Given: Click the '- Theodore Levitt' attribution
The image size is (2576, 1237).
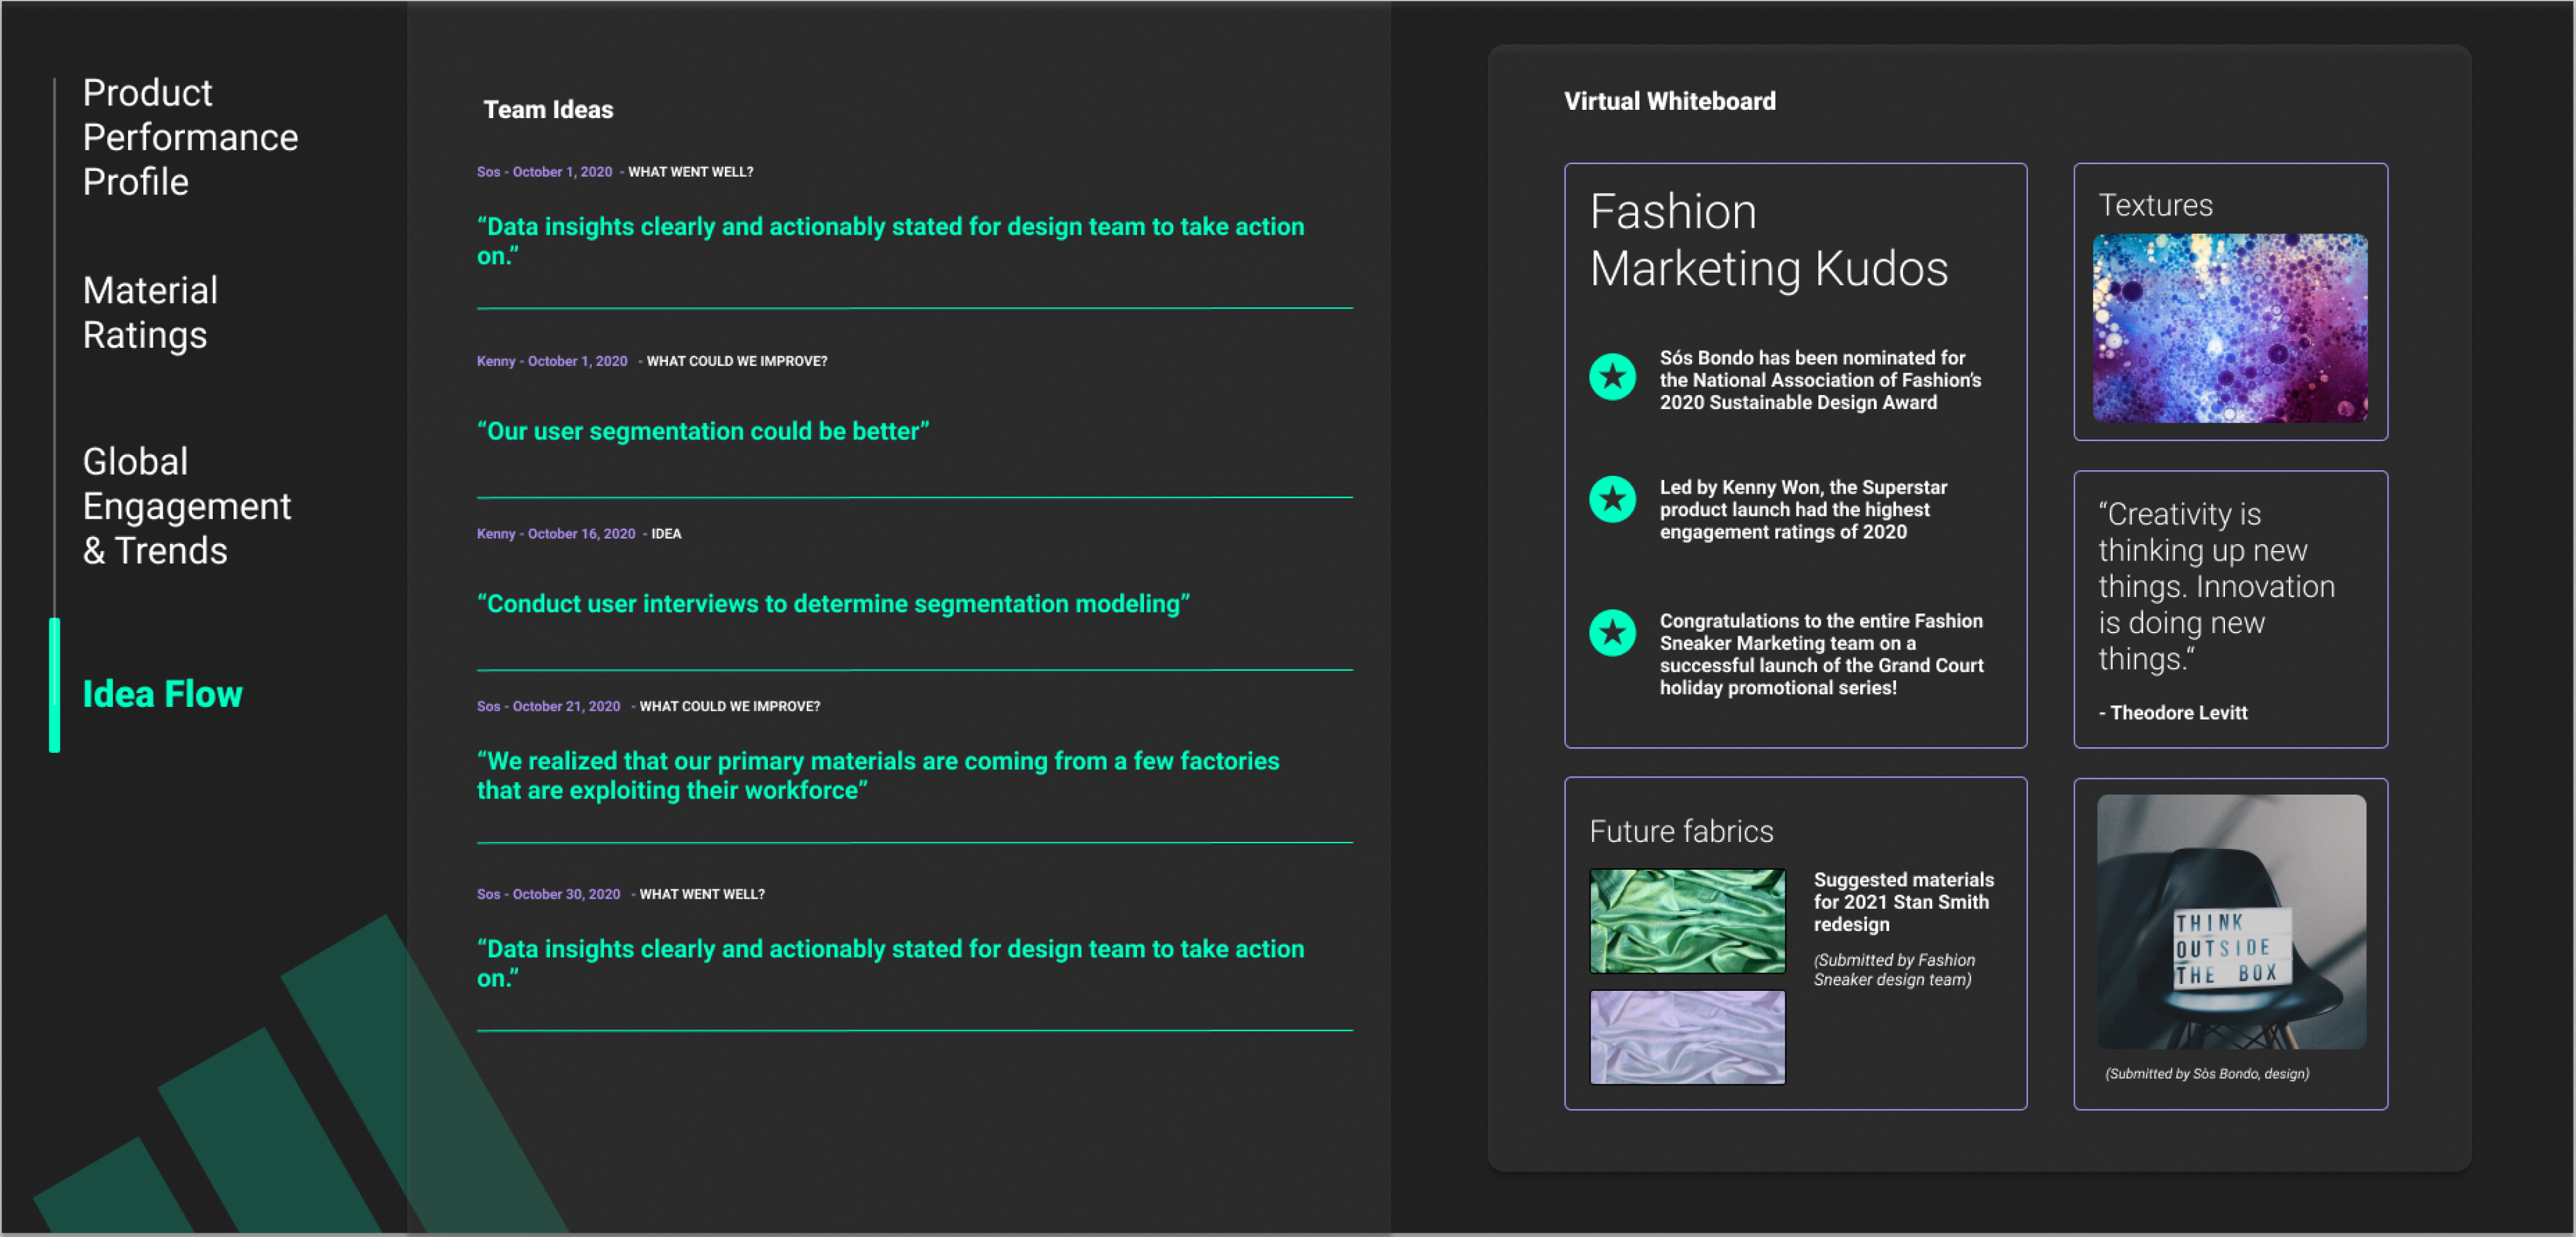Looking at the screenshot, I should (x=2172, y=712).
